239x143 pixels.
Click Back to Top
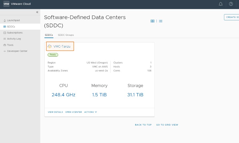[x=143, y=125]
